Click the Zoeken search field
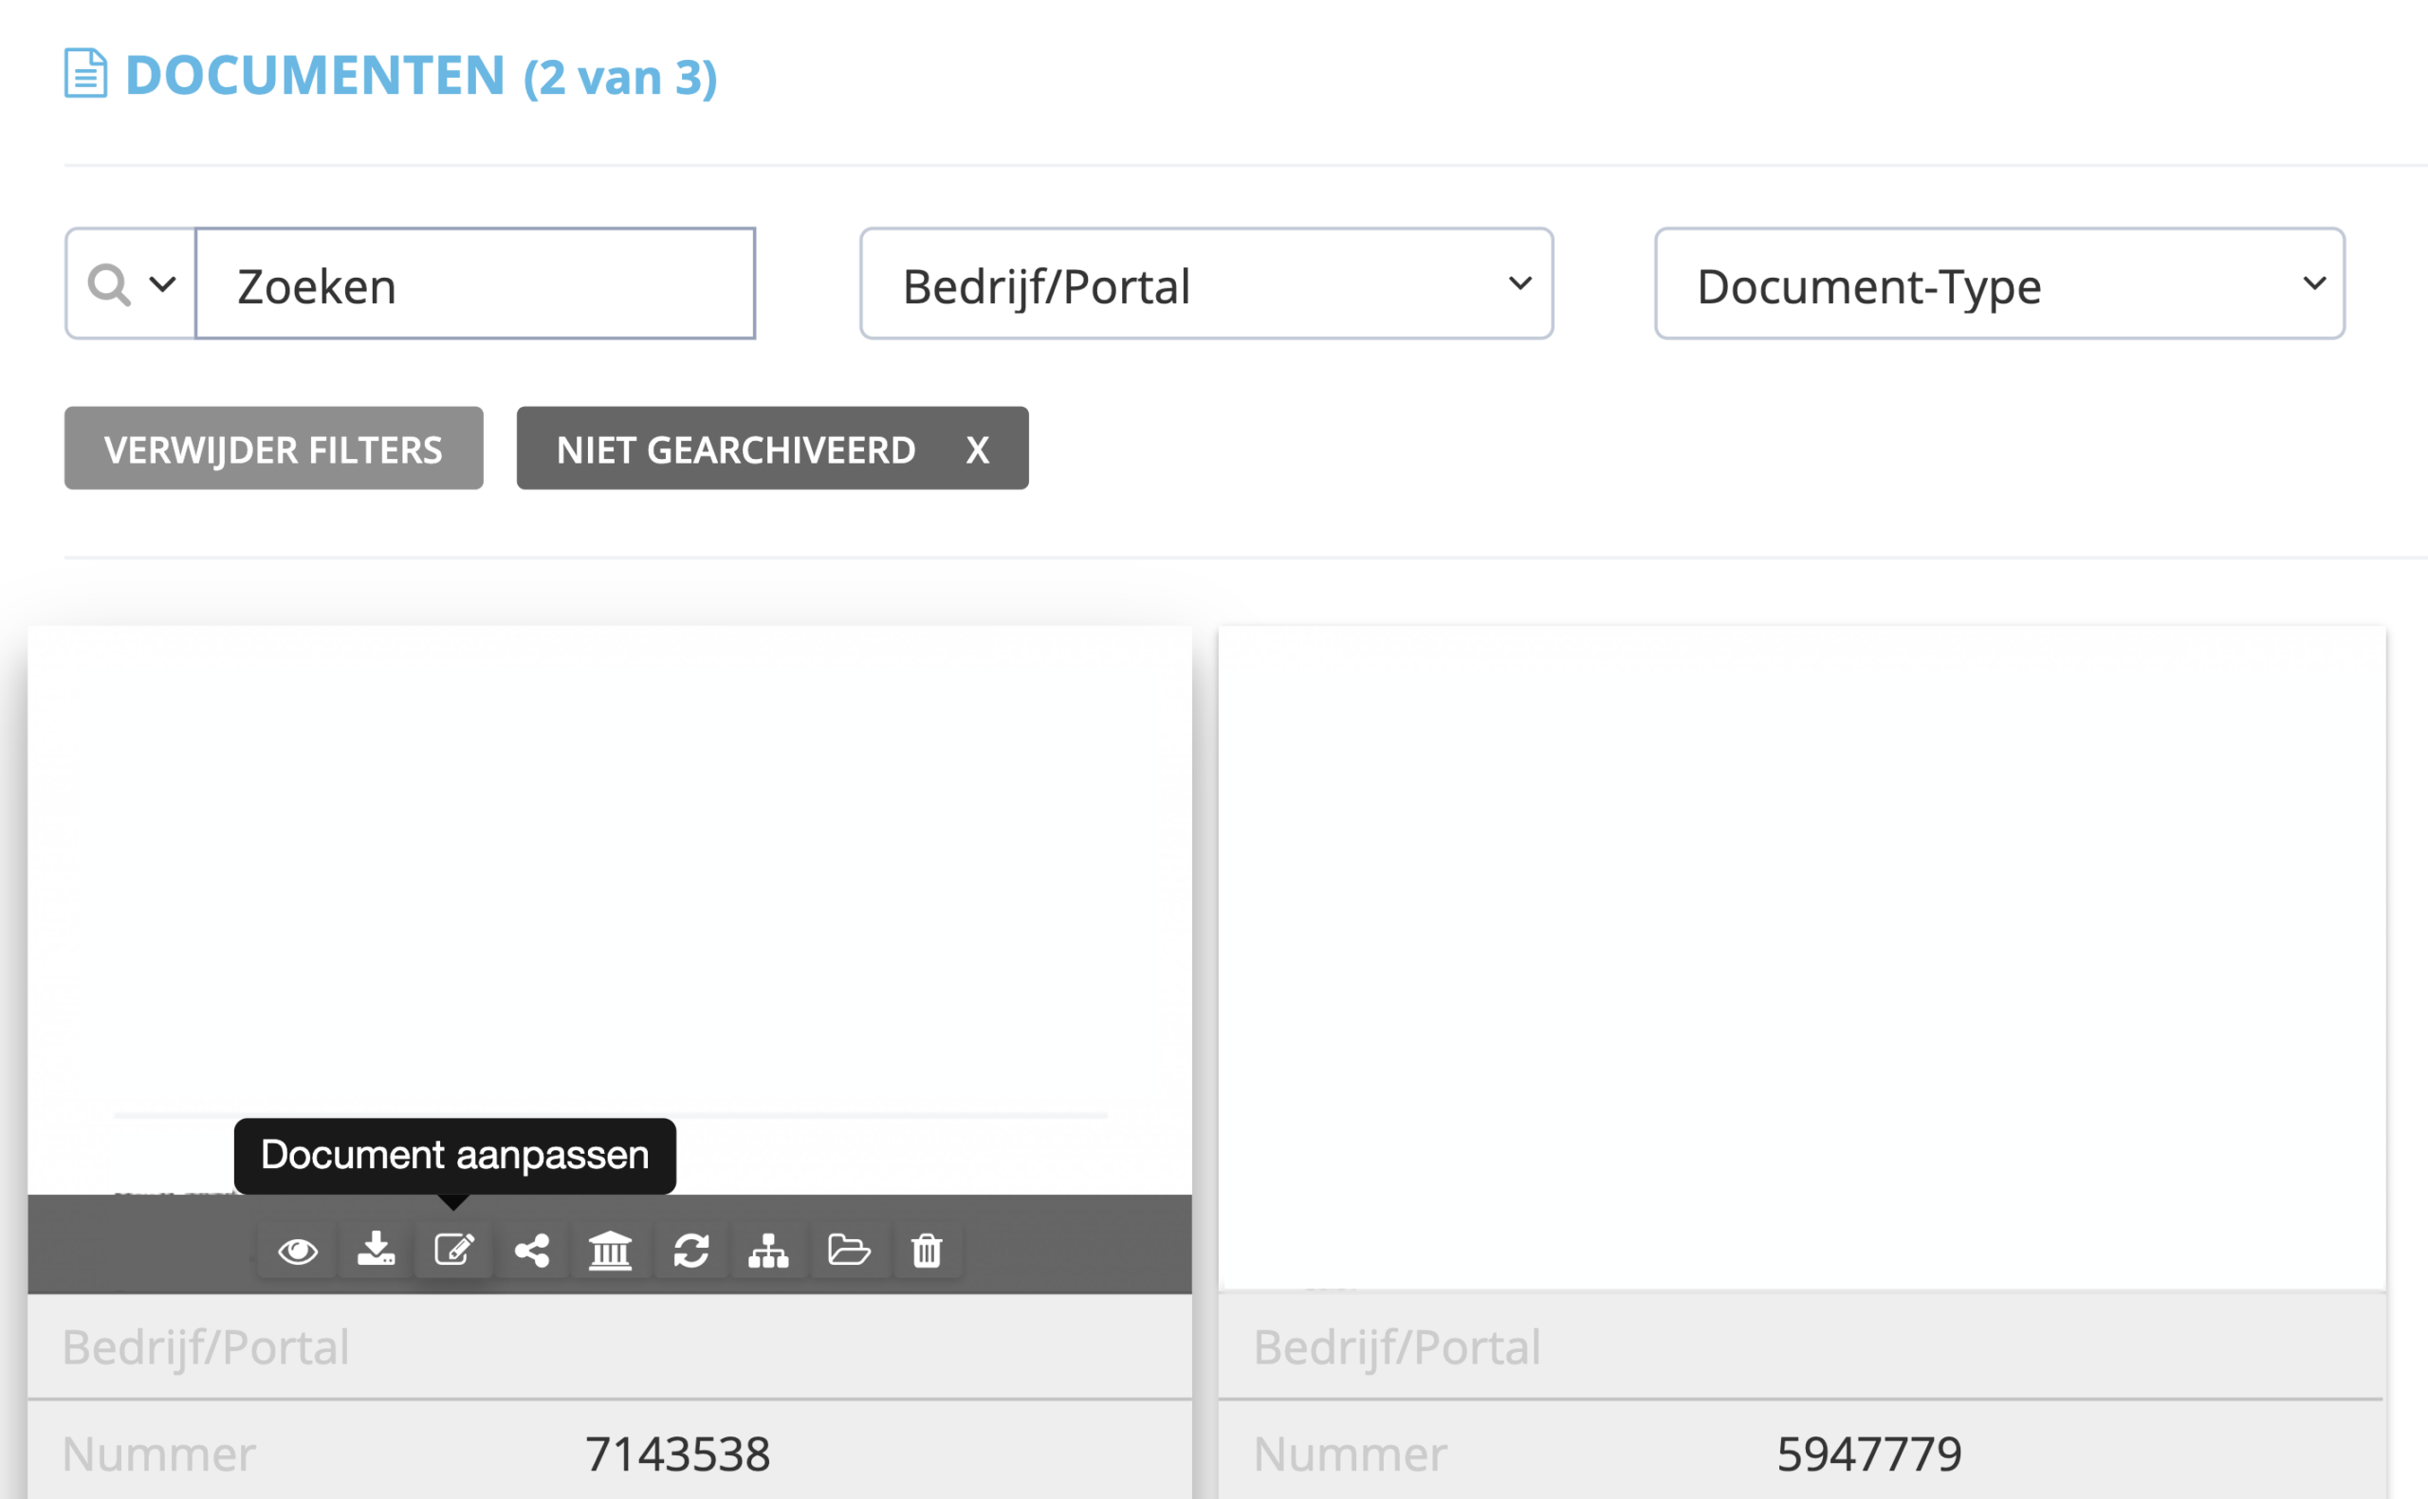 tap(475, 284)
